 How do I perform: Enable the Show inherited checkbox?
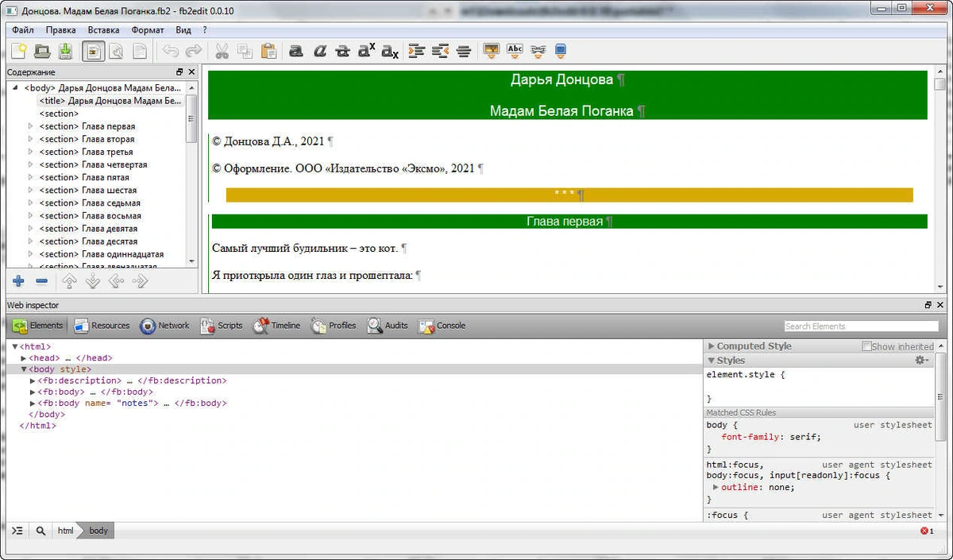pyautogui.click(x=867, y=346)
